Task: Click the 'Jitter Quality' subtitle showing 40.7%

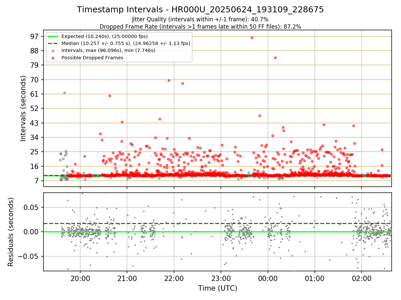Action: (200, 19)
